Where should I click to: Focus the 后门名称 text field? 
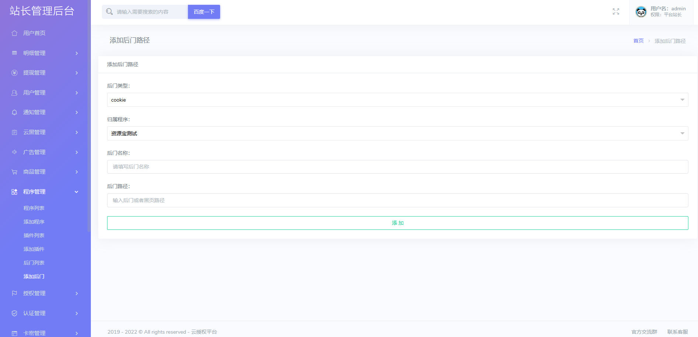tap(397, 167)
